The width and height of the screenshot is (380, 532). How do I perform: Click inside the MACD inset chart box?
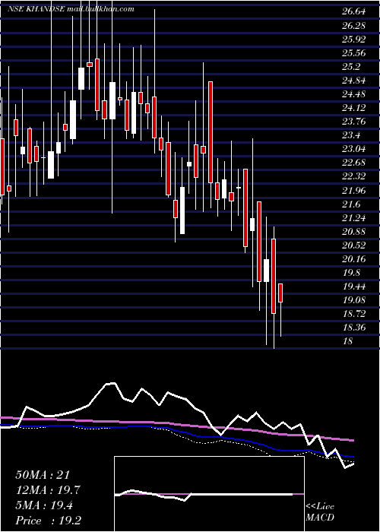click(x=209, y=494)
